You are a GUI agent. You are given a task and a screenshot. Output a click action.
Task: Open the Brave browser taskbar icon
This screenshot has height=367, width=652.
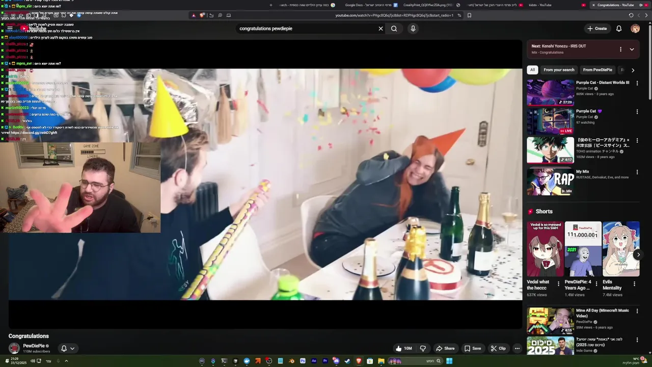point(359,361)
